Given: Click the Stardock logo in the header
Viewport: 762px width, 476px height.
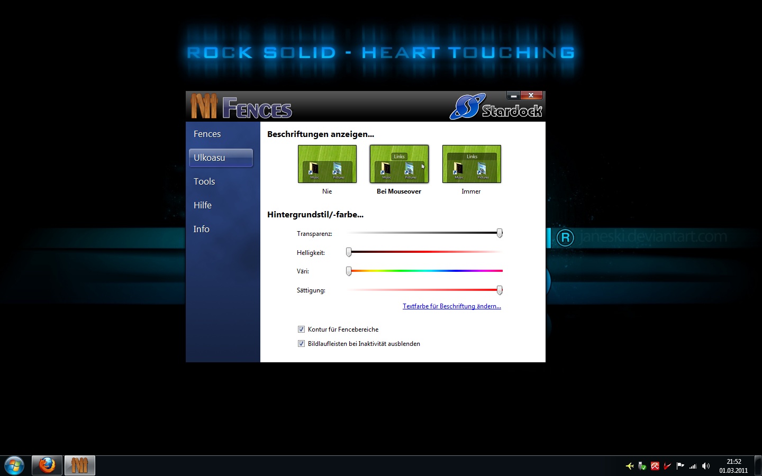Looking at the screenshot, I should pos(496,106).
